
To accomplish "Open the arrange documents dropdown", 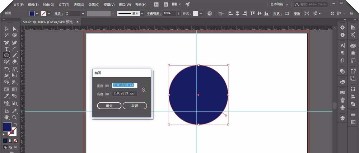I will [176, 4].
